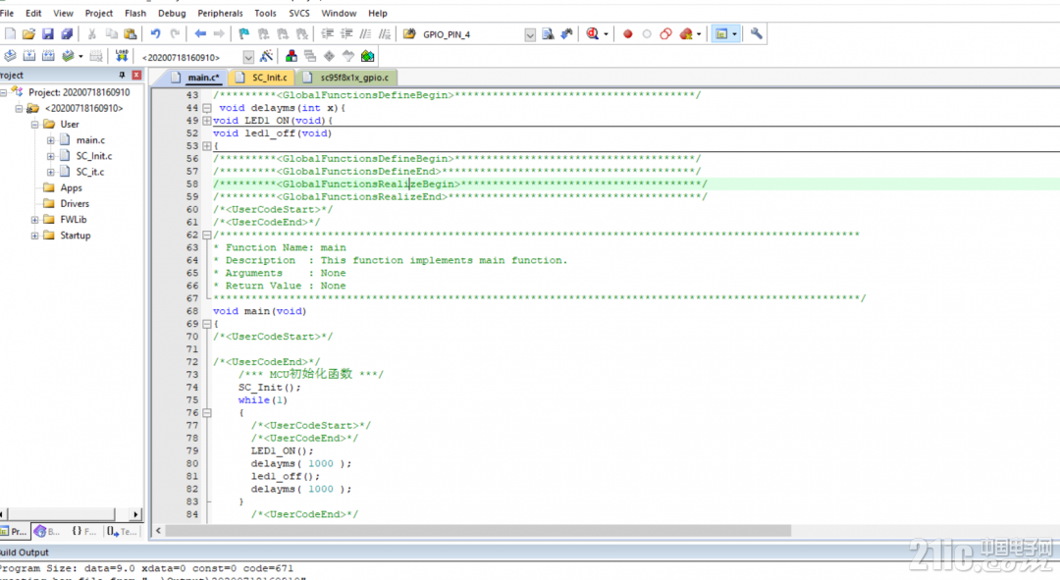Close the Project pane
Image resolution: width=1060 pixels, height=580 pixels.
[x=136, y=75]
